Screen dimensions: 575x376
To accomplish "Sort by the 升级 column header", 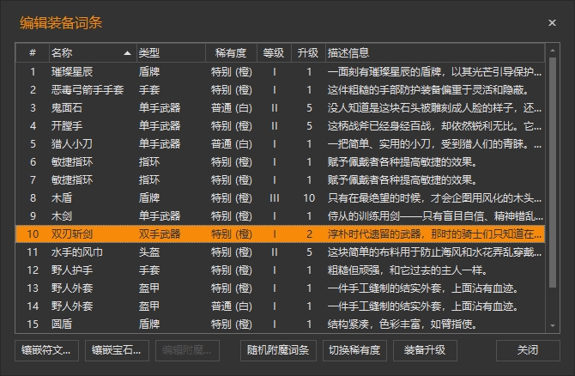I will pos(308,53).
